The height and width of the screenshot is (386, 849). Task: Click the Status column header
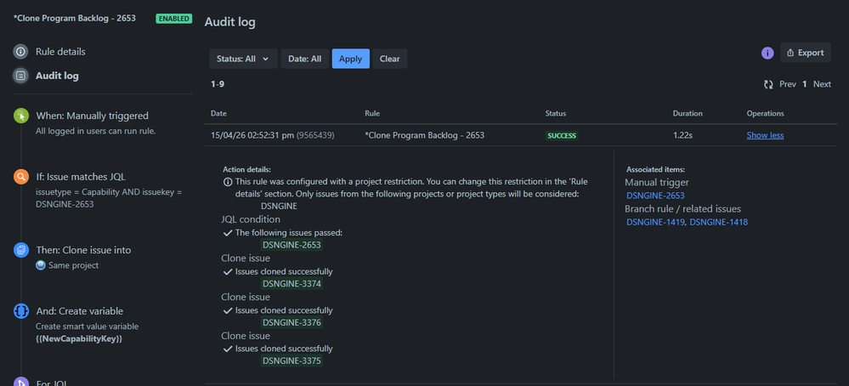coord(556,114)
